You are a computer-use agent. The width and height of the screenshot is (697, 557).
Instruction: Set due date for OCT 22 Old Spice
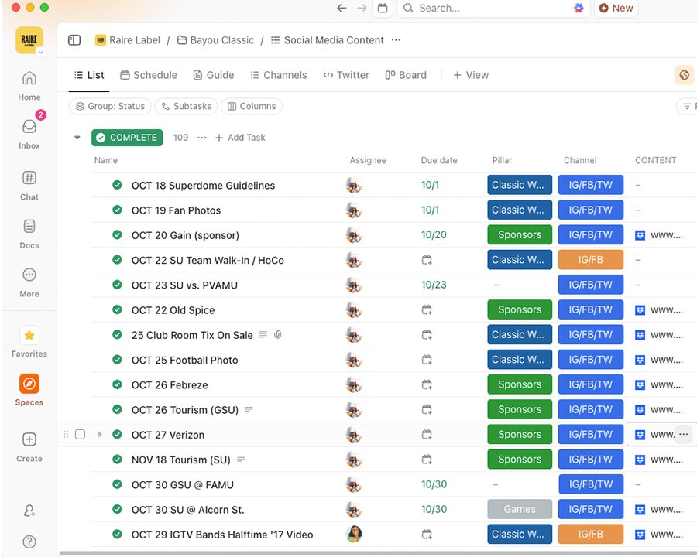pos(427,309)
